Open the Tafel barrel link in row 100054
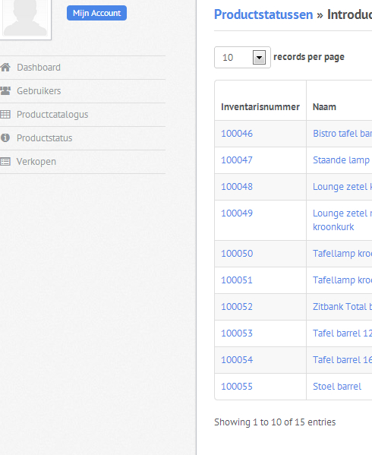 coord(342,360)
